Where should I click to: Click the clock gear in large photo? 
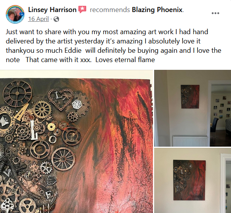click(x=17, y=93)
